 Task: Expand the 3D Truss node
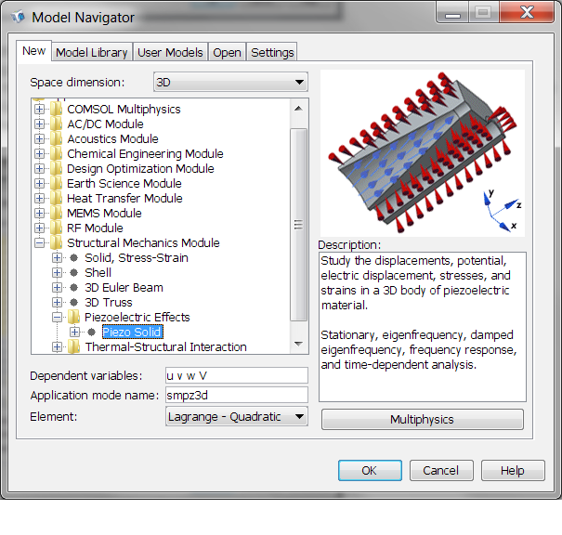(x=57, y=303)
